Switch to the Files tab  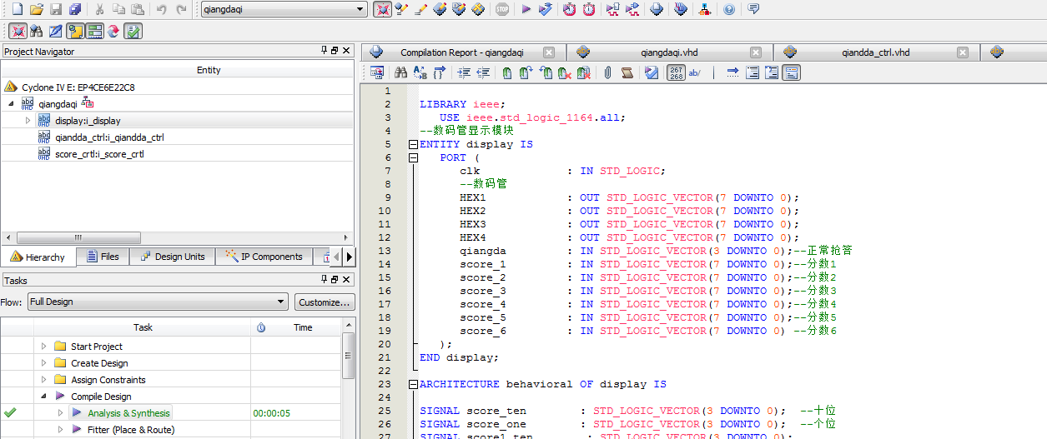tap(103, 257)
